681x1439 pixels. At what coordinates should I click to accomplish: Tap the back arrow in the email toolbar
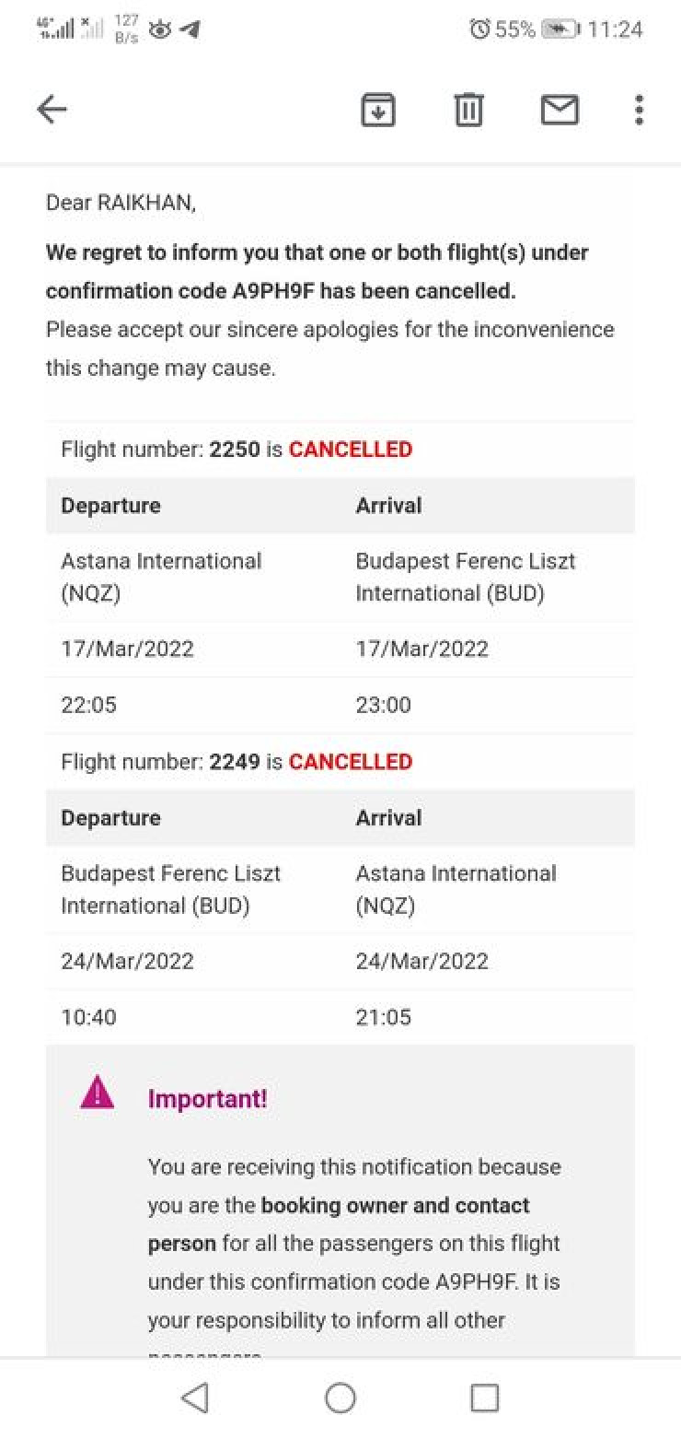click(52, 110)
